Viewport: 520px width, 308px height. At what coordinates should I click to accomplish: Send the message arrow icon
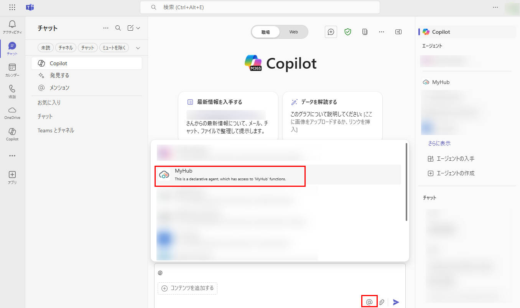pos(396,302)
